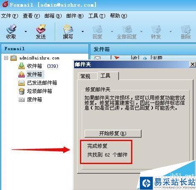Image resolution: width=196 pixels, height=190 pixels.
Task: Open the 废件箱 trash folder icon
Action: [x=22, y=100]
